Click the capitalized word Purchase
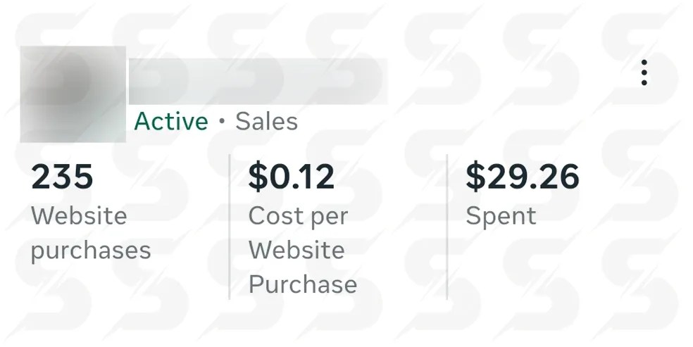Image resolution: width=693 pixels, height=347 pixels. pyautogui.click(x=303, y=284)
